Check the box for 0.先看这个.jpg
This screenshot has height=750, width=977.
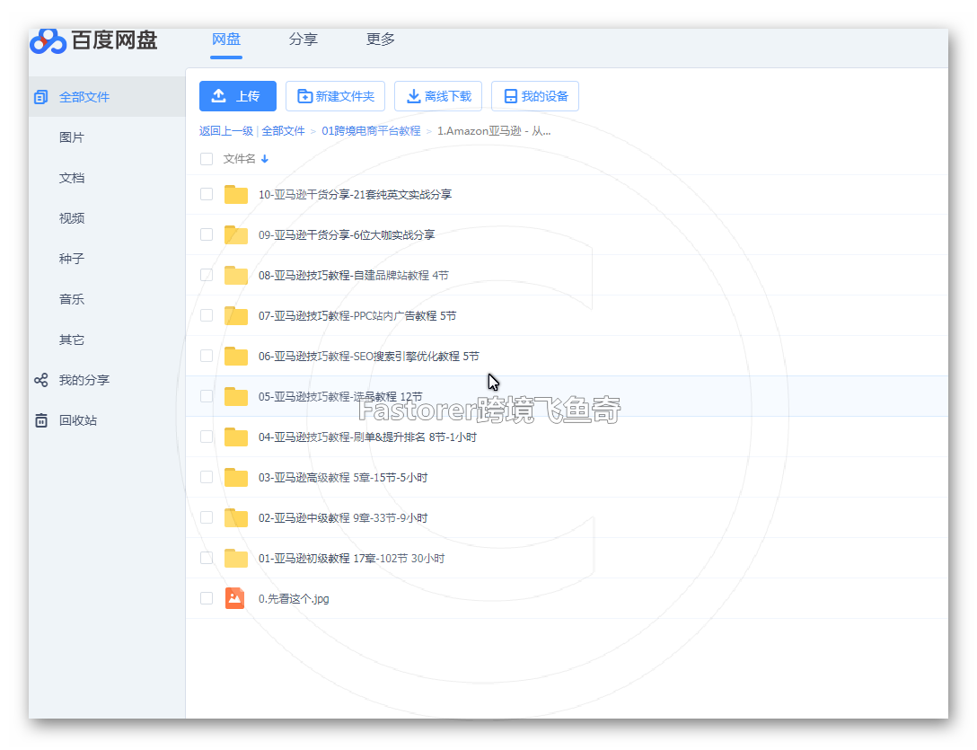(x=207, y=598)
